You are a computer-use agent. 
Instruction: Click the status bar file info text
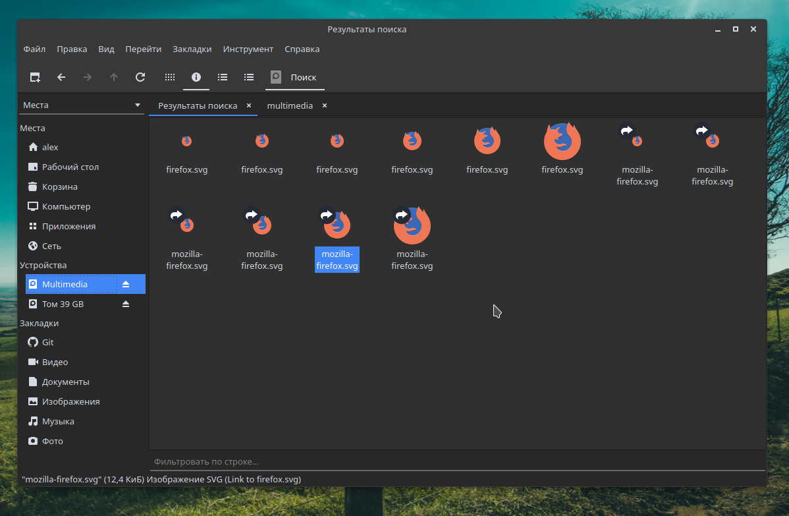161,479
